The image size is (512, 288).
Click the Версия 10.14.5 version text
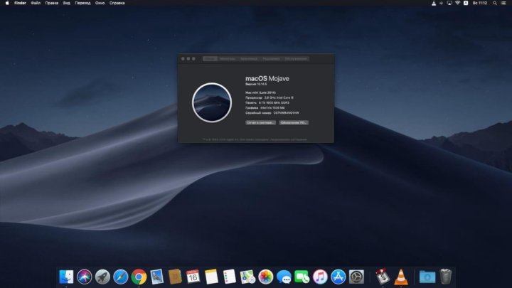pos(256,84)
